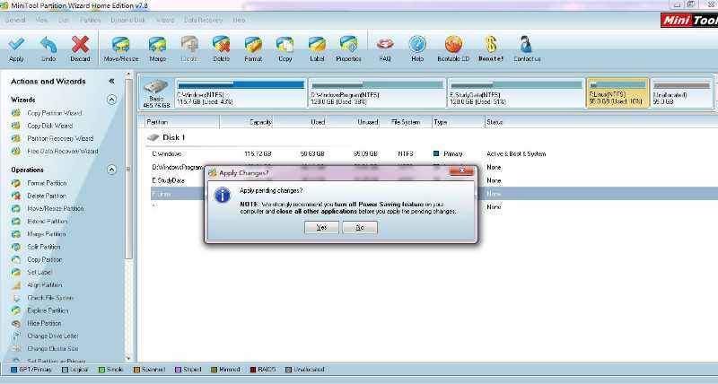718x384 pixels.
Task: Choose Hide Partition operation
Action: 44,323
